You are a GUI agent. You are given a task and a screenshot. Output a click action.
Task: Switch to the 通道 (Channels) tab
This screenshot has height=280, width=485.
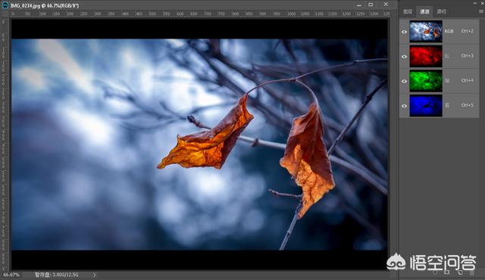tap(424, 12)
